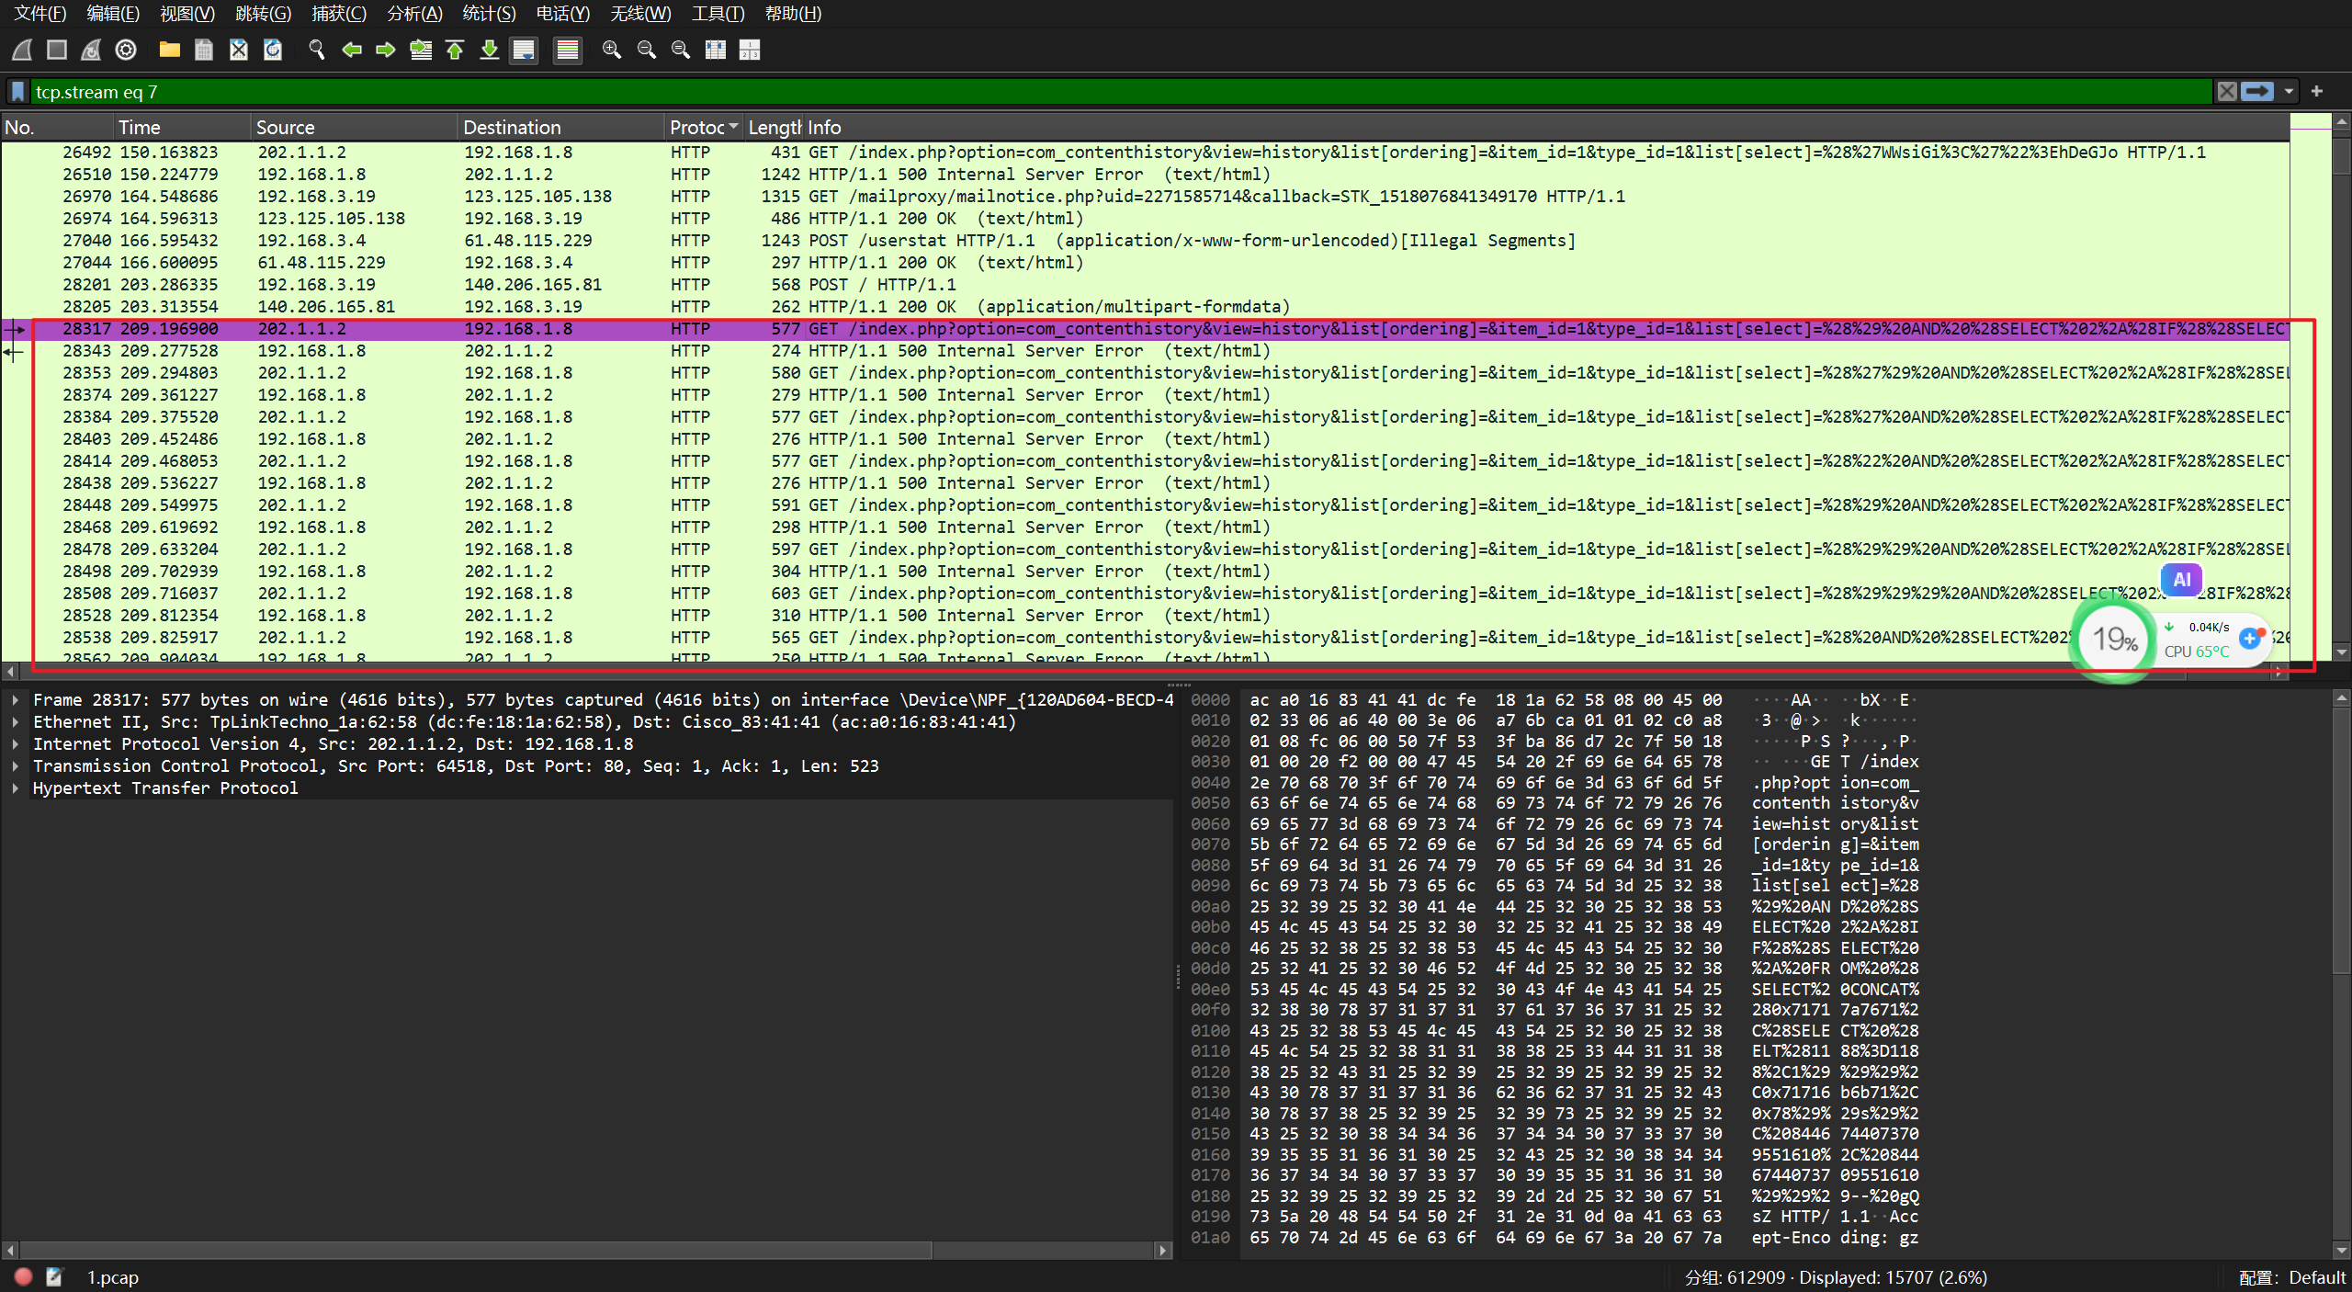Click the find packet magnifier icon

tap(317, 50)
